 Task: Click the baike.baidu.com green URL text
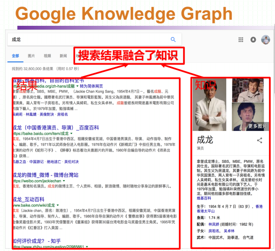point(41,134)
